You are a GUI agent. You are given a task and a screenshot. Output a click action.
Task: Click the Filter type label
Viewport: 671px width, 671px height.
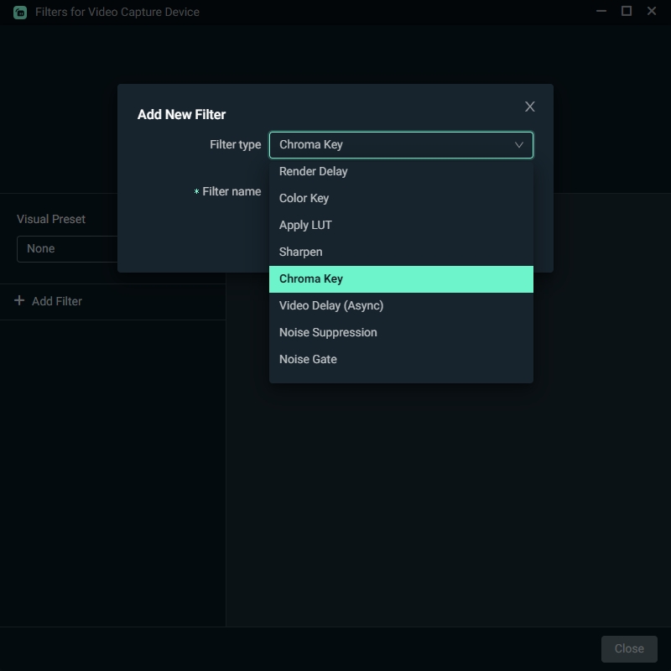click(x=236, y=145)
